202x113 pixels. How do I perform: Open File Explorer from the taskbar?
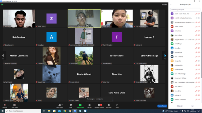click(x=49, y=111)
